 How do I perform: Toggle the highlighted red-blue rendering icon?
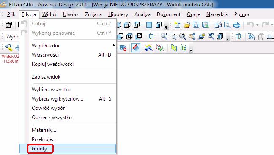coord(136,48)
